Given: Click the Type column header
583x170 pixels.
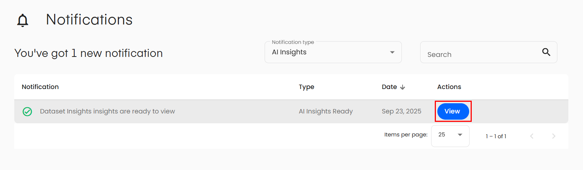Looking at the screenshot, I should coord(306,87).
